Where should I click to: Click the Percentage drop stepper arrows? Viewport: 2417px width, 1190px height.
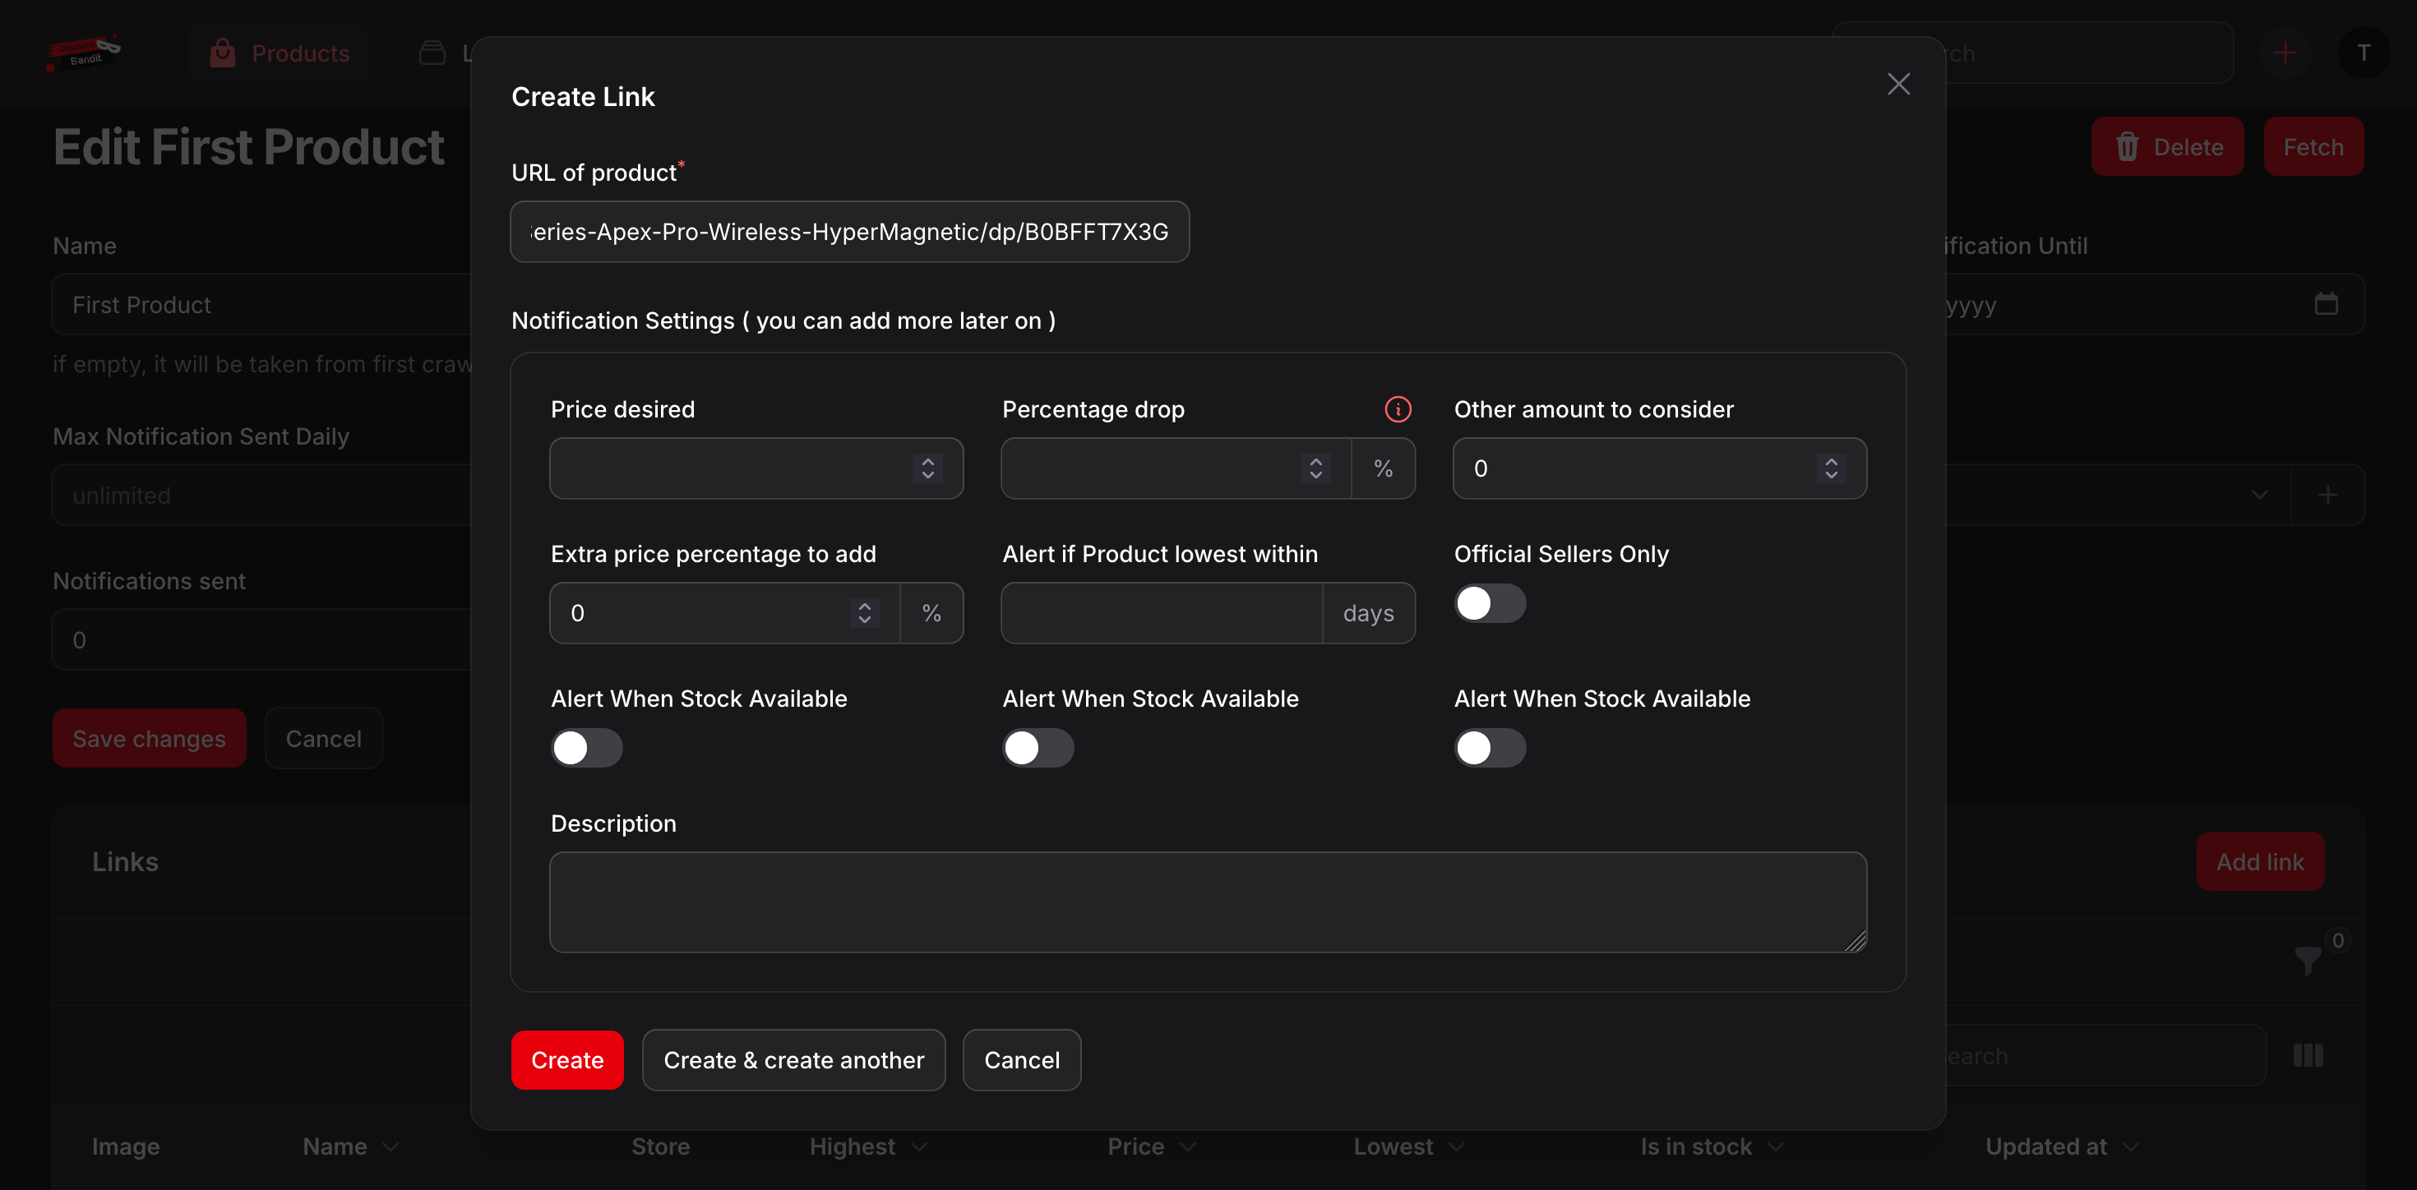point(1315,468)
